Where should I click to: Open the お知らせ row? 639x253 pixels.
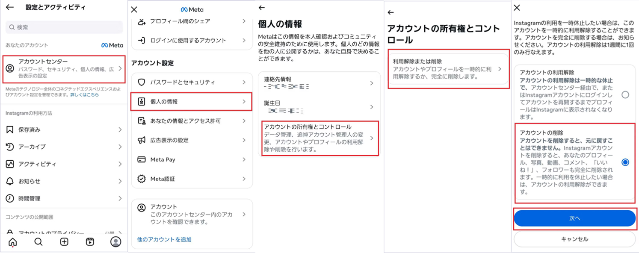[x=64, y=181]
